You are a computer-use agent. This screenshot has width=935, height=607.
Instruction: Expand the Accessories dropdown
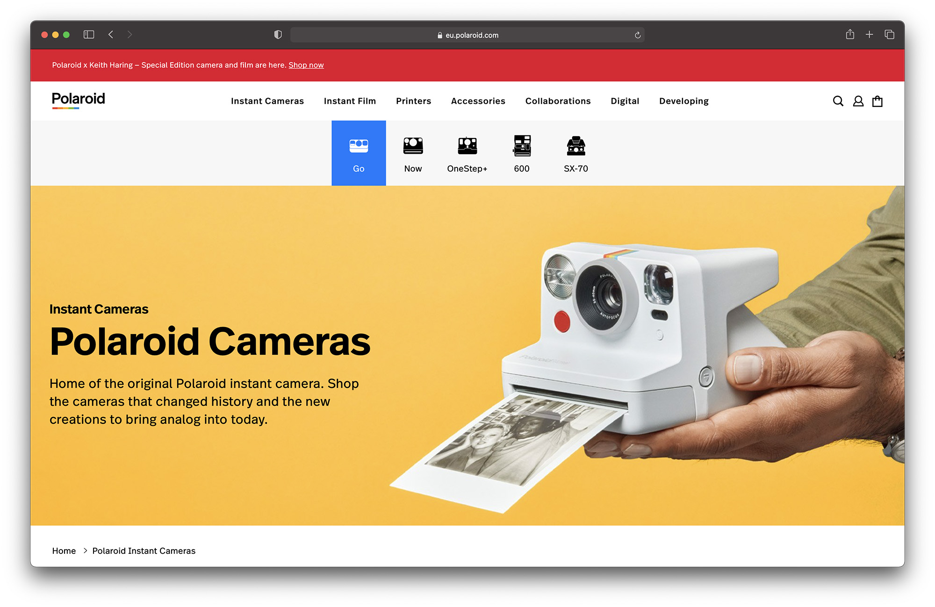point(478,100)
